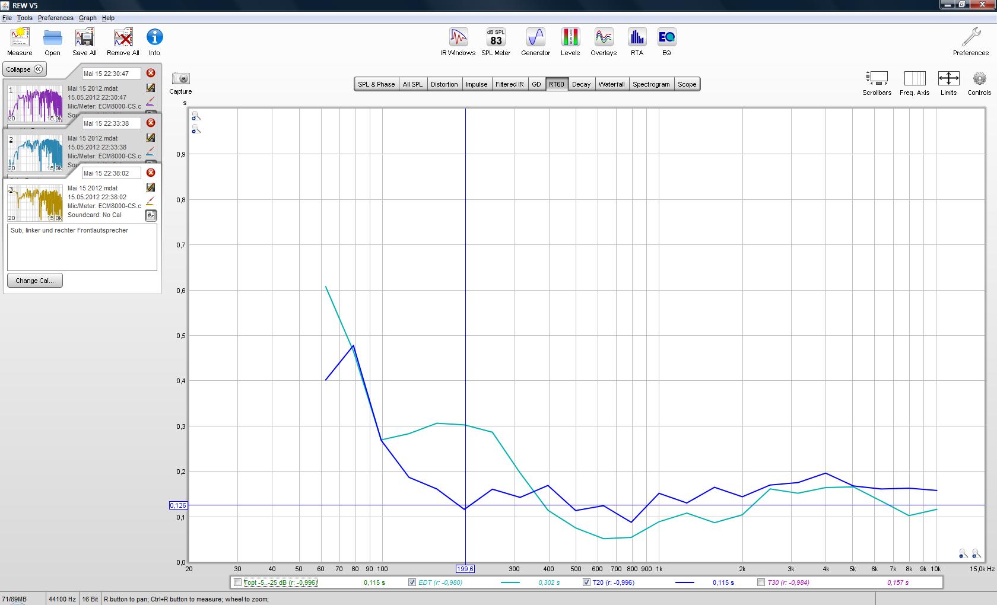The image size is (997, 605).
Task: Save measurement 1 with its disk icon
Action: 151,88
